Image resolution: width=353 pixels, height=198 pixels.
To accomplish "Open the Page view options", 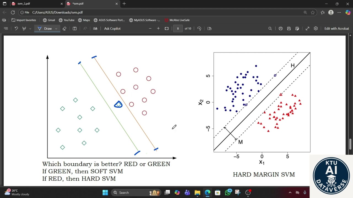I will pos(209,29).
